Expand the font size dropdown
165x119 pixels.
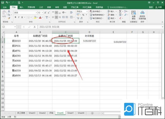42,13
